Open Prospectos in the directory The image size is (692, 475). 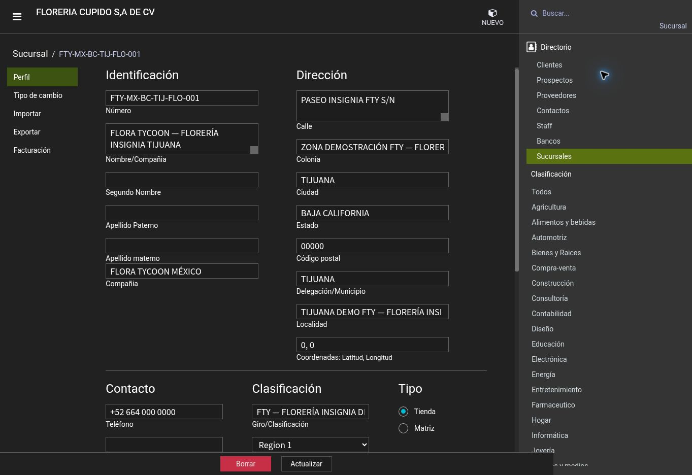554,80
